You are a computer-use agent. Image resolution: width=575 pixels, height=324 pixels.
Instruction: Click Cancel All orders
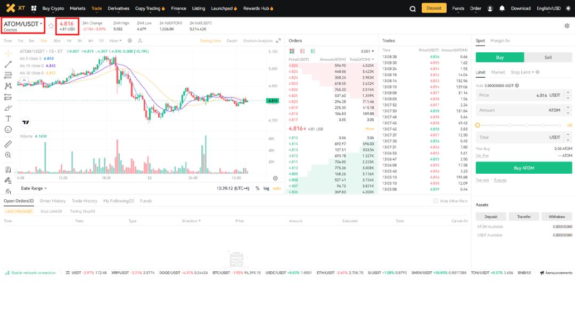point(459,221)
